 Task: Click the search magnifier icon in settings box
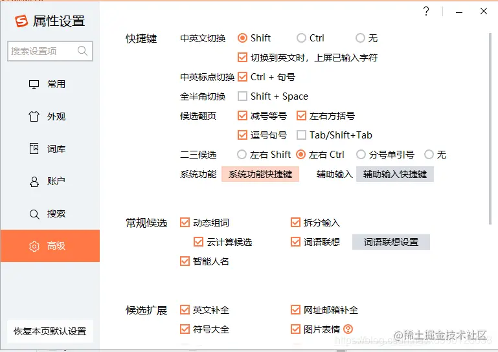(x=82, y=50)
